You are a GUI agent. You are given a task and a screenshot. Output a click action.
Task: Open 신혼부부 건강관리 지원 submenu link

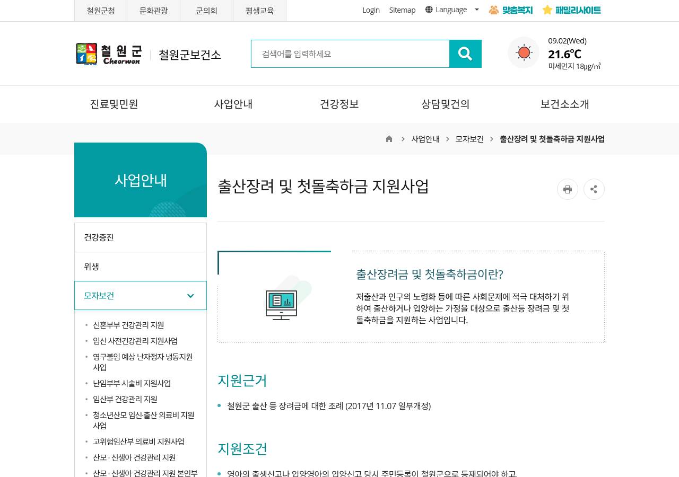click(128, 325)
